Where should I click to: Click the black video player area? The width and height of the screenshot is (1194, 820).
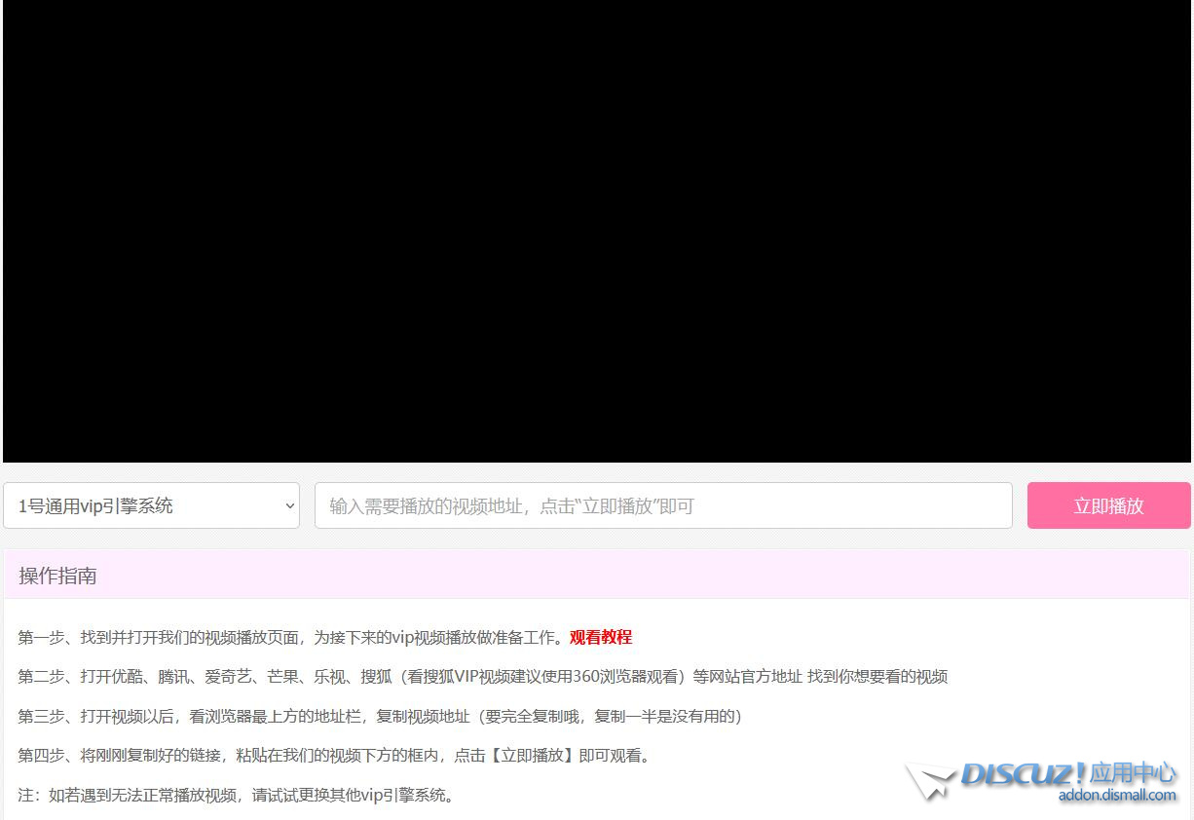pyautogui.click(x=597, y=231)
